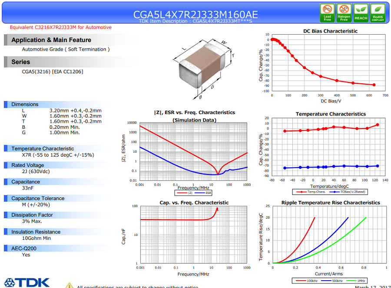Click the 'AEC-Q200' heading
The image size is (391, 288).
pos(24,249)
